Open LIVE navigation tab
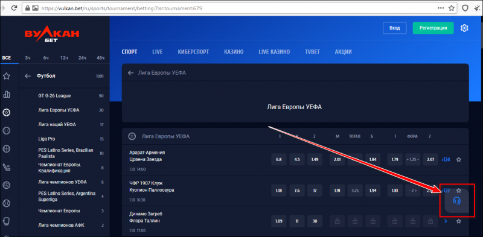Viewport: 483px width, 237px height. click(158, 52)
